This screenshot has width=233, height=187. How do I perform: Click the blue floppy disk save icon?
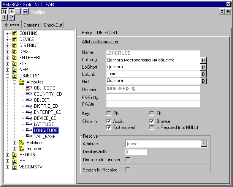(x=25, y=12)
